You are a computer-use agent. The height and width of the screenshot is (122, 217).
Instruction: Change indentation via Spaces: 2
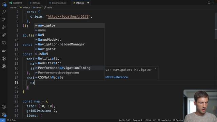click(x=137, y=120)
